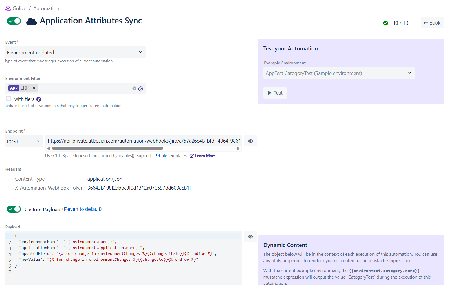Viewport: 449px width, 285px height.
Task: Preview the payload with eye button
Action: tap(250, 237)
